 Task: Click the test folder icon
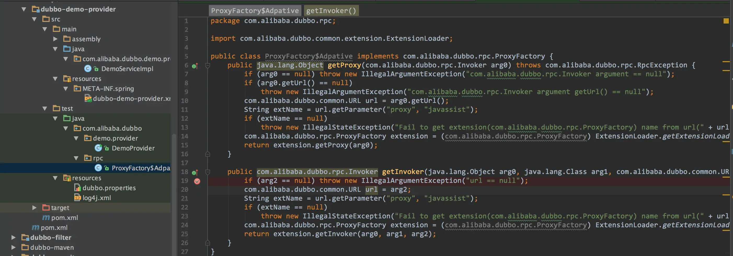pos(56,108)
